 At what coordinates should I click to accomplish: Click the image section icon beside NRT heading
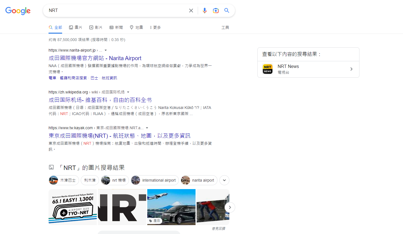click(x=51, y=167)
